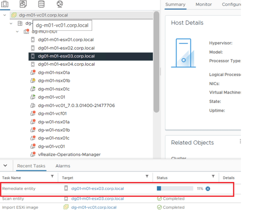Click the Status column filter icon
The image size is (253, 210).
(213, 176)
